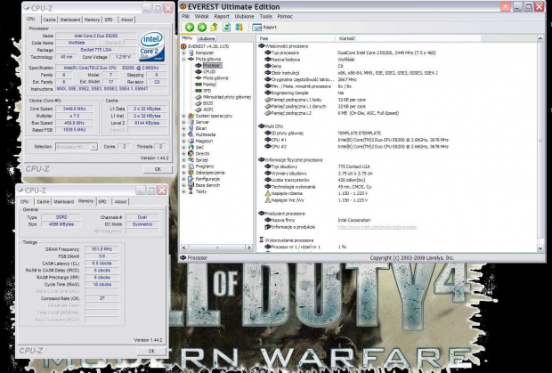This screenshot has height=373, width=552.
Task: Switch to CPU tab in CPU-Z memory window
Action: tap(24, 201)
